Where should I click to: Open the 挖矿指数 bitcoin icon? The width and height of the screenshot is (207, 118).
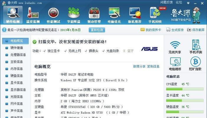(x=195, y=62)
